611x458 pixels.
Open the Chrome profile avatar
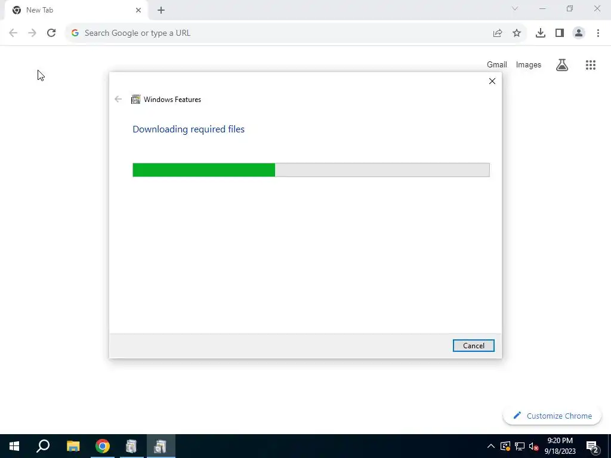579,33
